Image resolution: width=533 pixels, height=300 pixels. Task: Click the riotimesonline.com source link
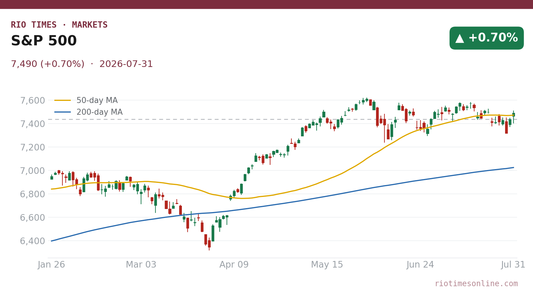[476, 284]
